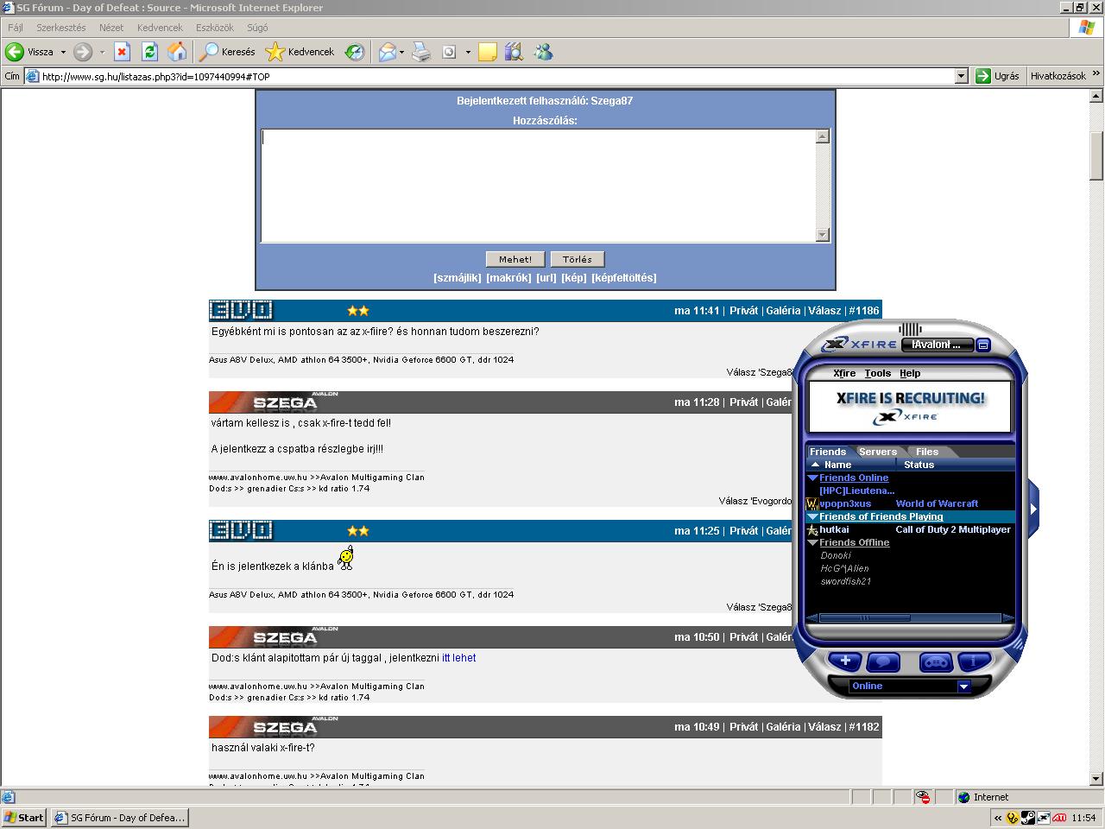The width and height of the screenshot is (1105, 829).
Task: Click the IE Print toolbar icon
Action: click(420, 52)
